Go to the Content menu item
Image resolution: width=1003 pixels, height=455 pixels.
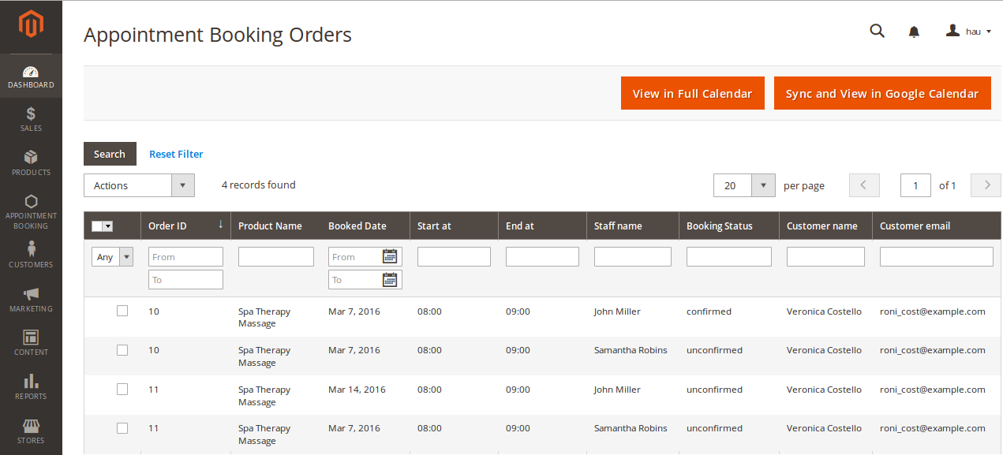point(31,342)
